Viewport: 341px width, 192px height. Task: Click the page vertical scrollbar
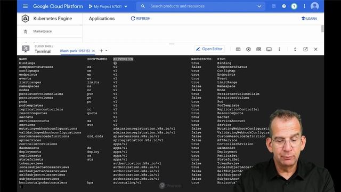[x=322, y=28]
